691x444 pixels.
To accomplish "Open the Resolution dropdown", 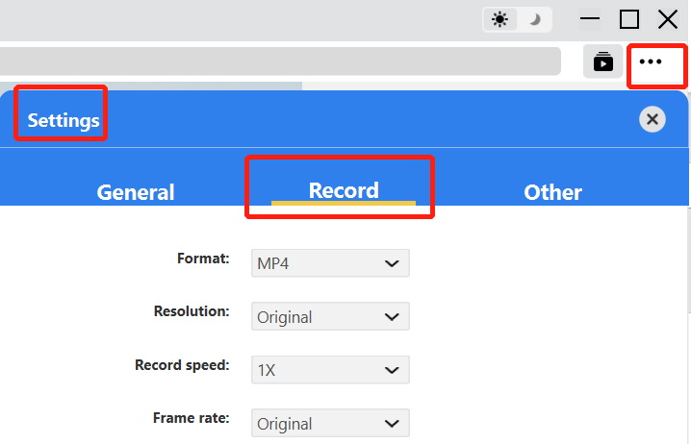I will tap(330, 317).
